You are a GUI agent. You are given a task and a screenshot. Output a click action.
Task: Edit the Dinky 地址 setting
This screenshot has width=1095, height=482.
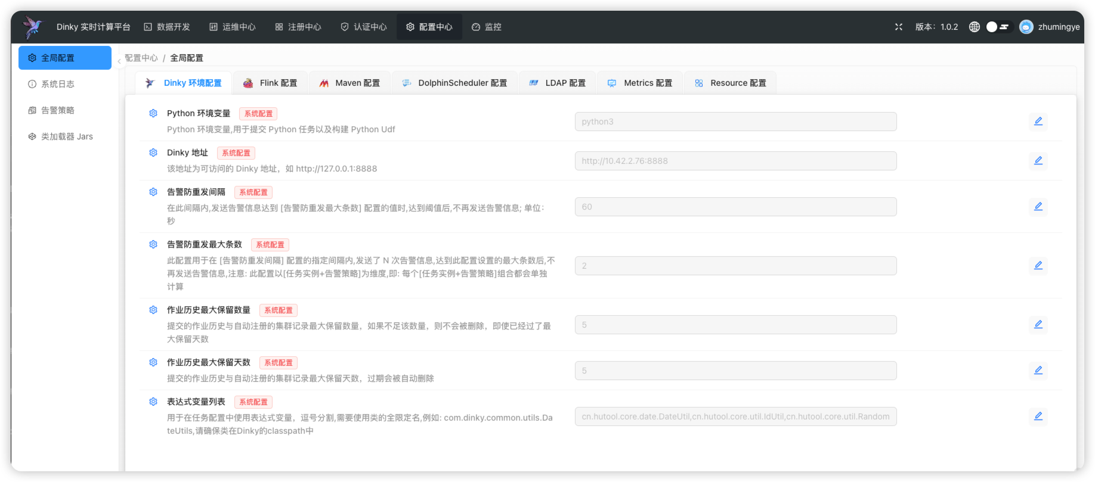click(x=1038, y=161)
